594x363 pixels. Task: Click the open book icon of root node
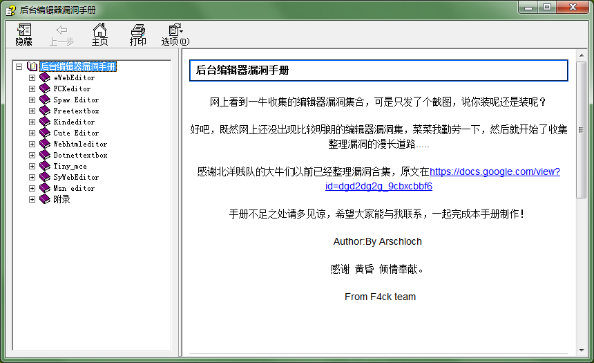click(32, 67)
